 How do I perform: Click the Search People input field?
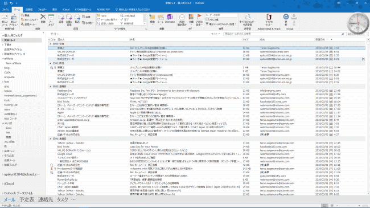[x=221, y=15]
